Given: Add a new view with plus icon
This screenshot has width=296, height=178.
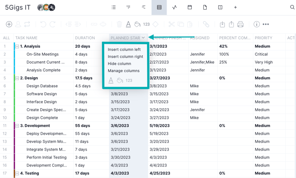Looking at the screenshot, I should click(235, 8).
